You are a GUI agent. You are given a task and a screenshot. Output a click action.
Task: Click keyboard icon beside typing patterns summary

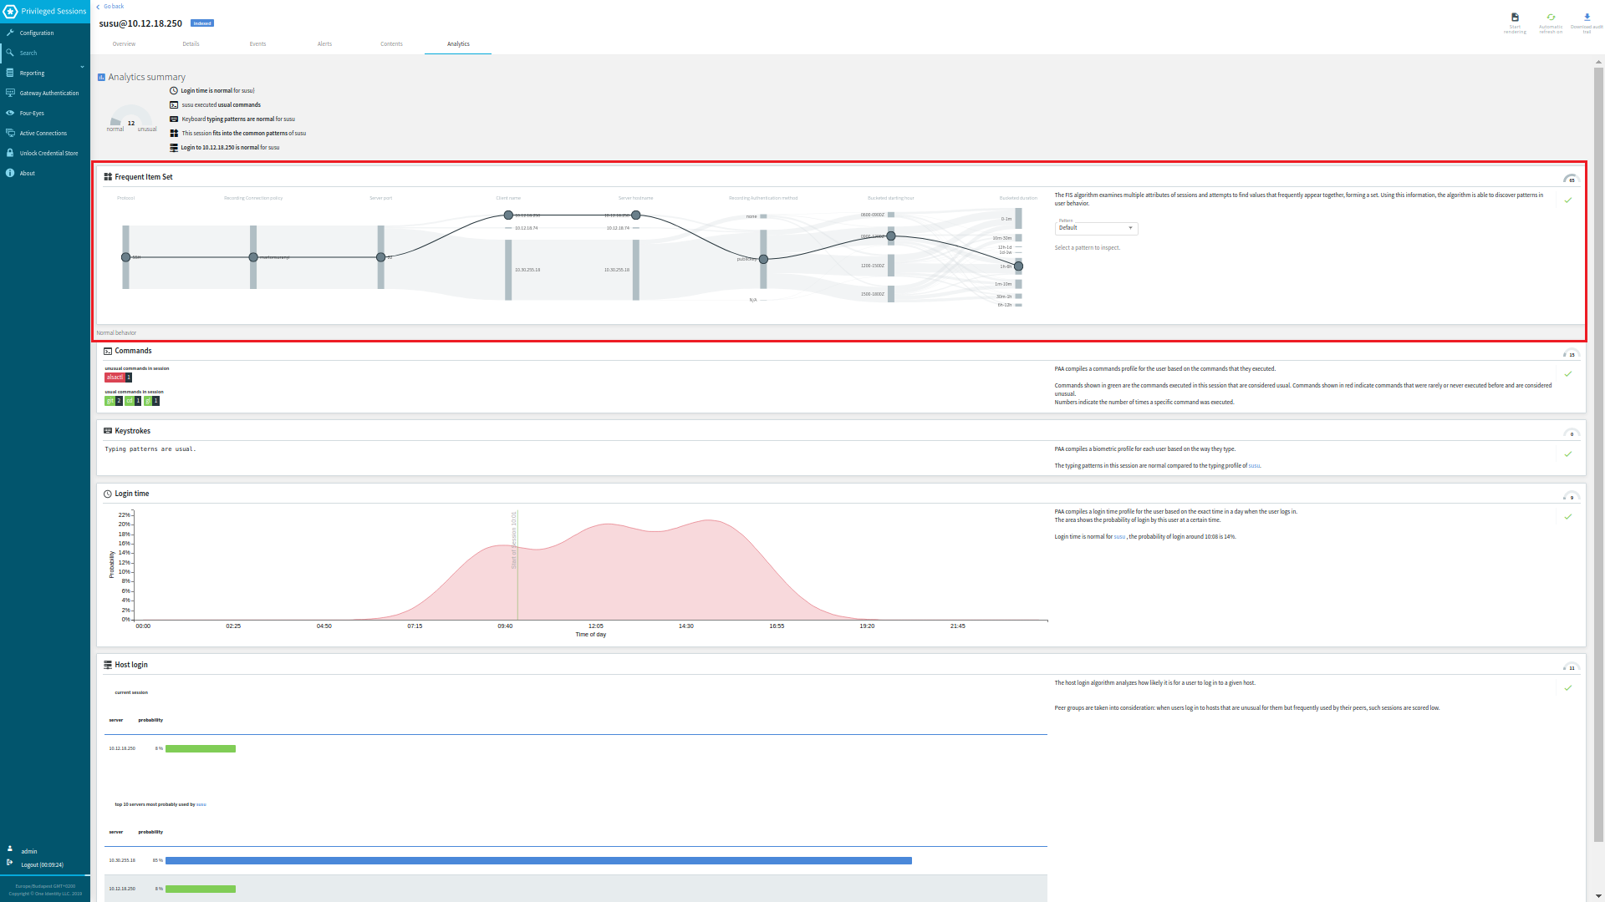point(174,119)
